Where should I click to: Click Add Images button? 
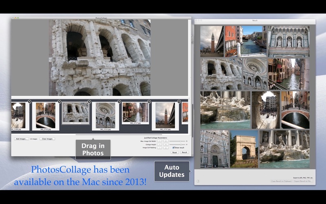pos(22,139)
